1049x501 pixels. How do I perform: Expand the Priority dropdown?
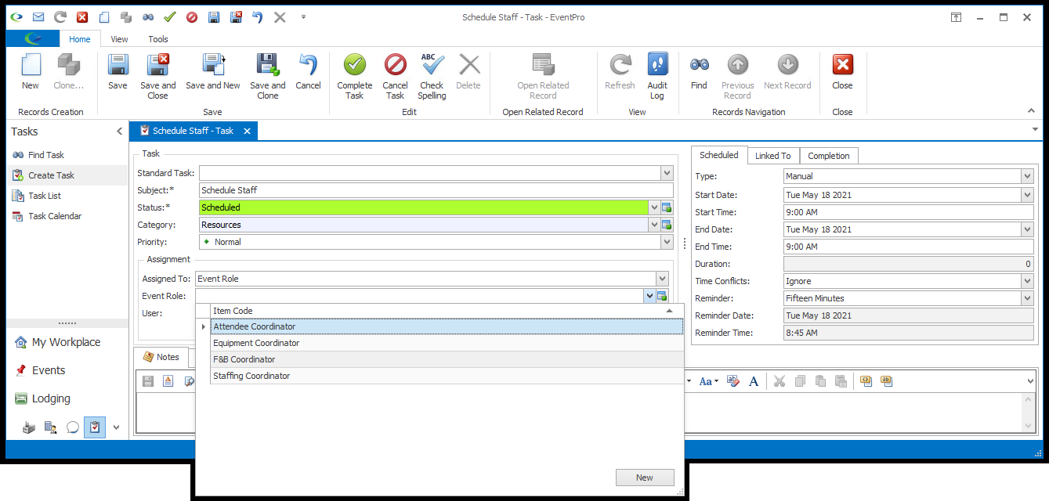pyautogui.click(x=667, y=242)
